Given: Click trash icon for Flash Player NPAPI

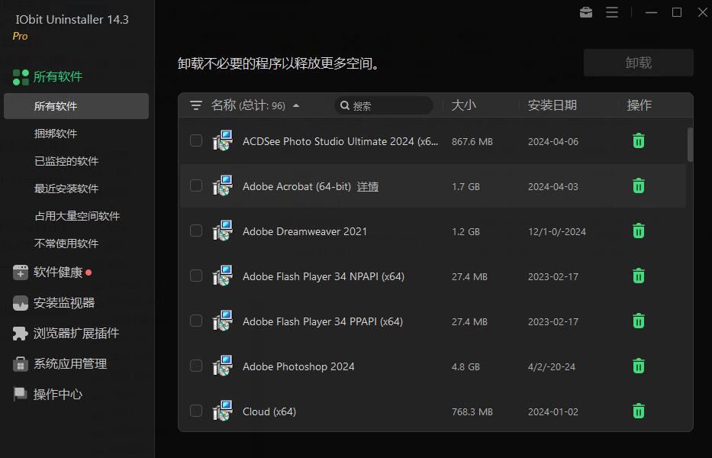Looking at the screenshot, I should tap(639, 276).
